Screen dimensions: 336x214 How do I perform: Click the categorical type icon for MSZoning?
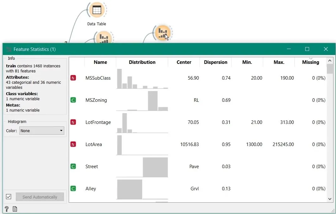coord(73,100)
